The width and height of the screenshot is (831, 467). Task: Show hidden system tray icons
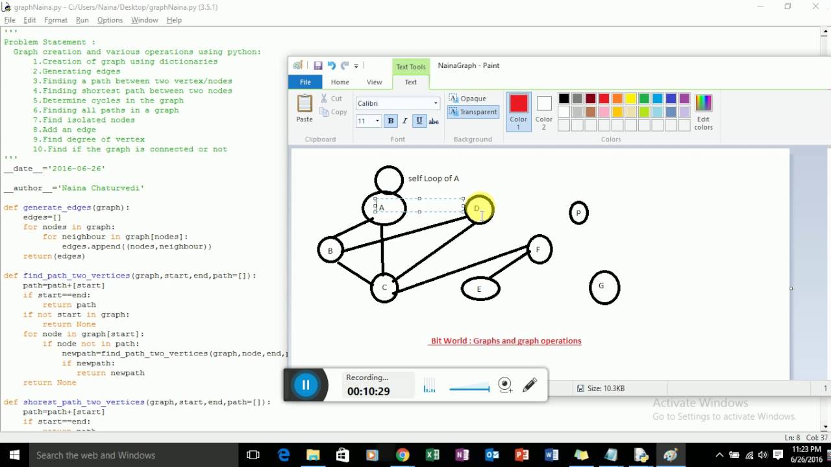[x=719, y=455]
